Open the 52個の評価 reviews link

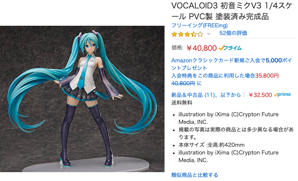(x=233, y=33)
